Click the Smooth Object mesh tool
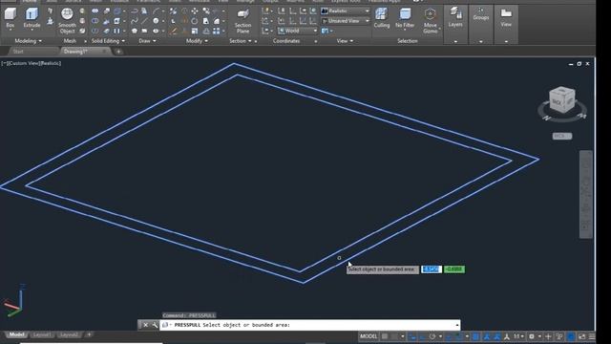The height and width of the screenshot is (344, 611). [x=67, y=20]
